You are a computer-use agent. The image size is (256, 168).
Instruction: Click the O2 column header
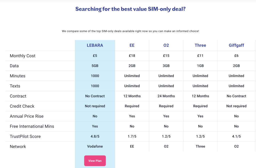[166, 45]
